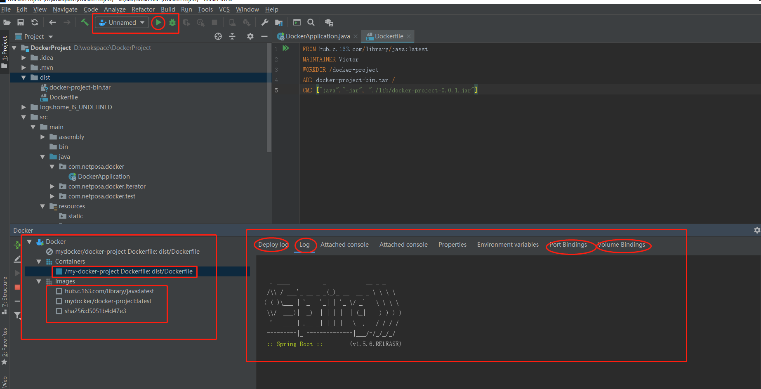The image size is (761, 389).
Task: Open the Structure side tool window
Action: pyautogui.click(x=5, y=295)
